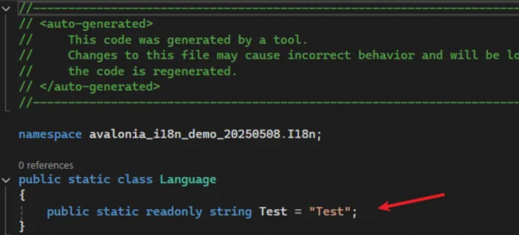Image resolution: width=519 pixels, height=235 pixels.
Task: Collapse the Language class outlining chevron
Action: [x=6, y=180]
